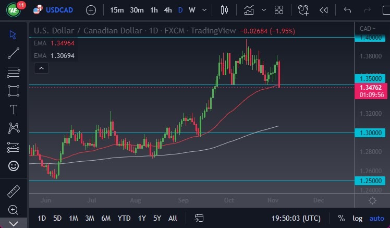Select the W weekly timeframe
Image resolution: width=390 pixels, height=228 pixels.
[x=192, y=10]
